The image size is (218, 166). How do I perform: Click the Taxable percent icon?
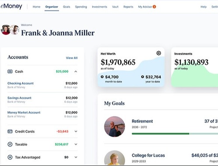pos(10,144)
